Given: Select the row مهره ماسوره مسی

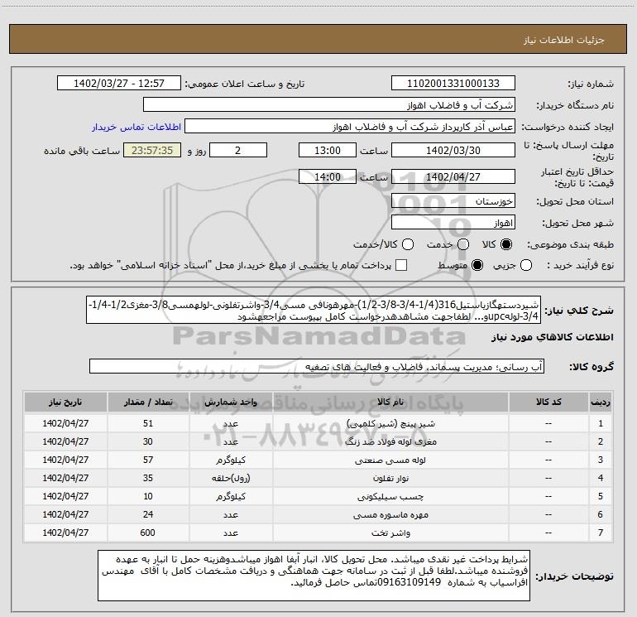Looking at the screenshot, I should pyautogui.click(x=318, y=514).
